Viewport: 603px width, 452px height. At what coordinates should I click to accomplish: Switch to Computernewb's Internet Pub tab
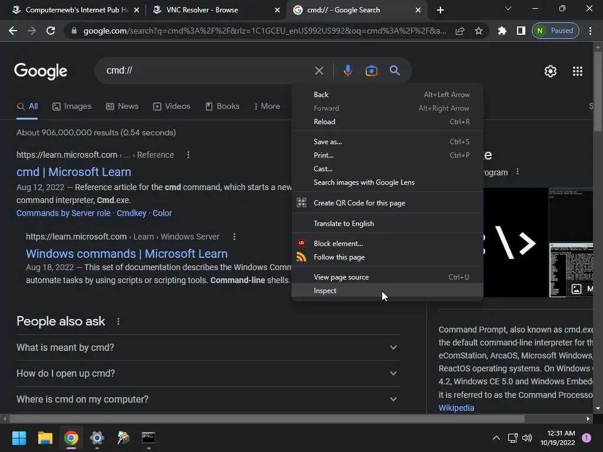click(76, 10)
